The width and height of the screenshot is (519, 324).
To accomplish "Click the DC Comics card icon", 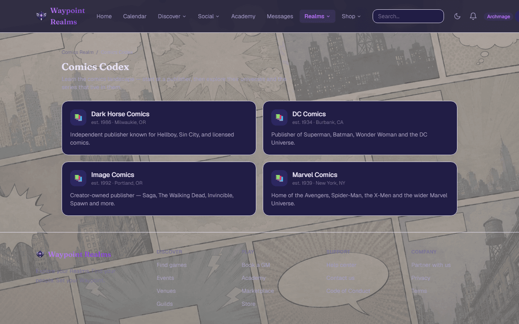I will pyautogui.click(x=279, y=117).
